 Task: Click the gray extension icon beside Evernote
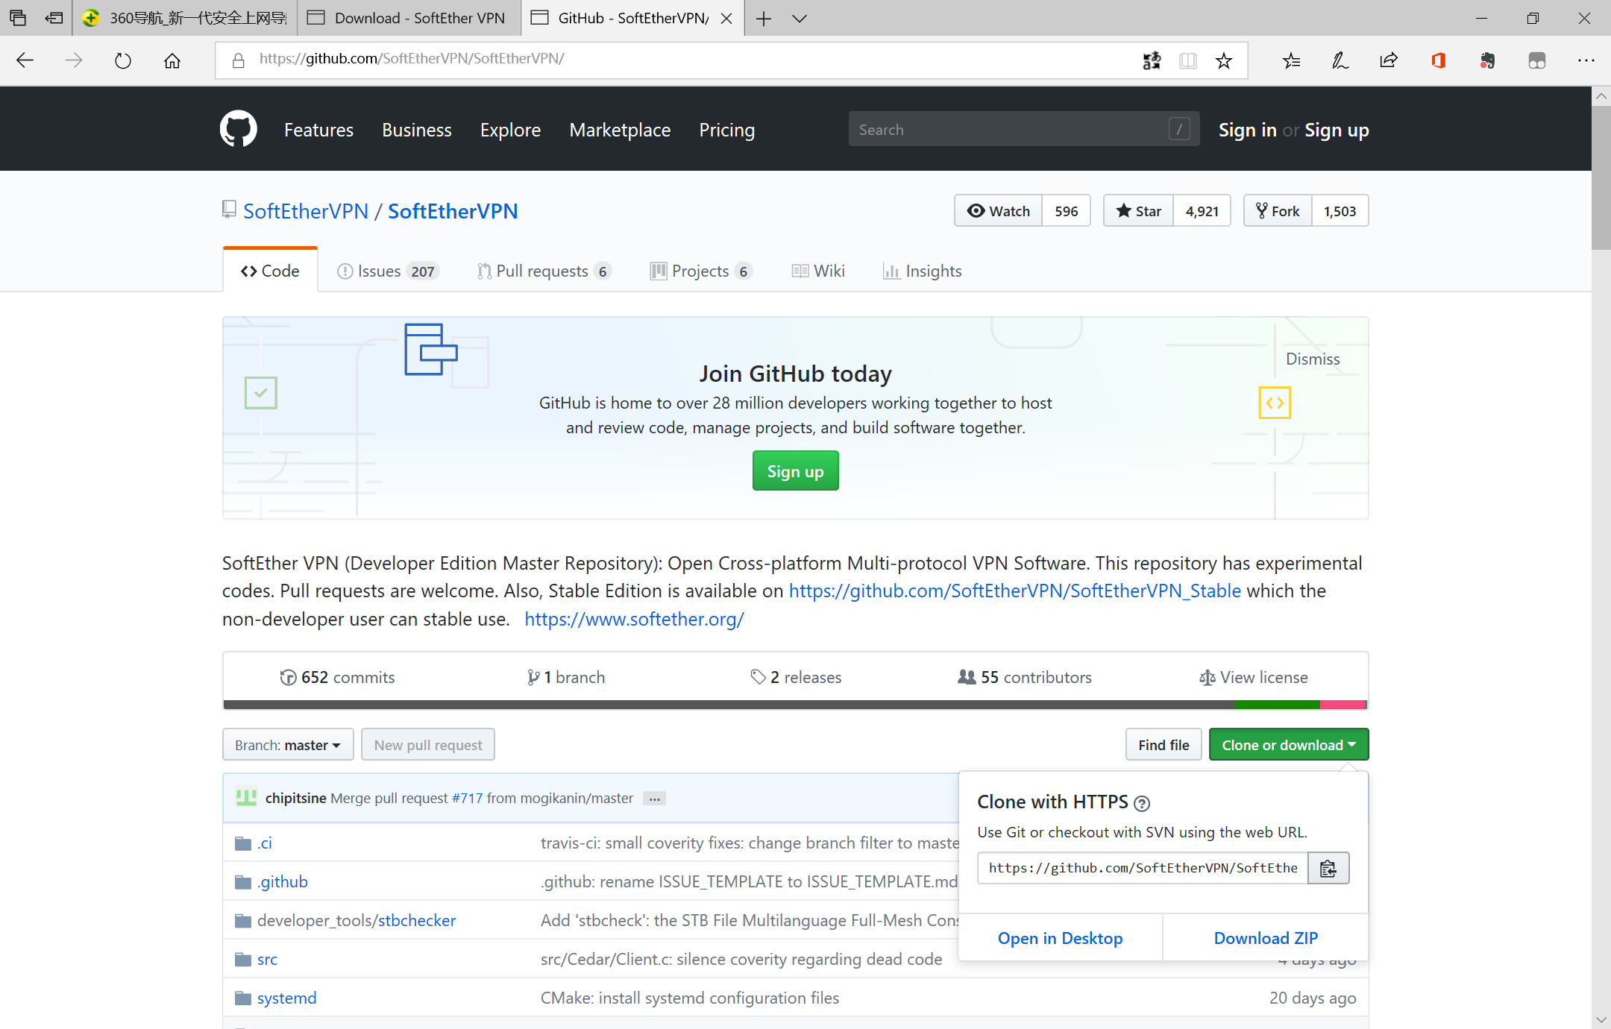point(1537,60)
